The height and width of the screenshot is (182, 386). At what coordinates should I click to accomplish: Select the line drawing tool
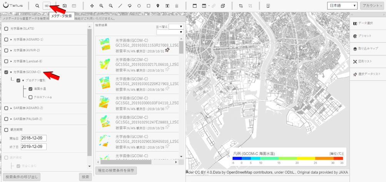[x=120, y=6]
